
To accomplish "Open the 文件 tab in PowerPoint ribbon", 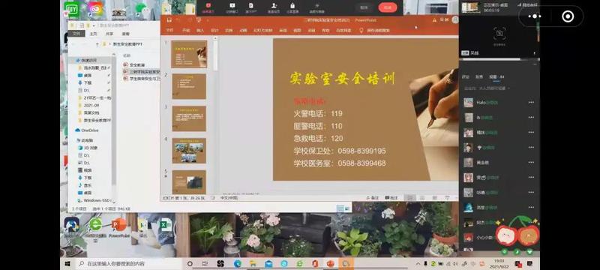I will [169, 30].
